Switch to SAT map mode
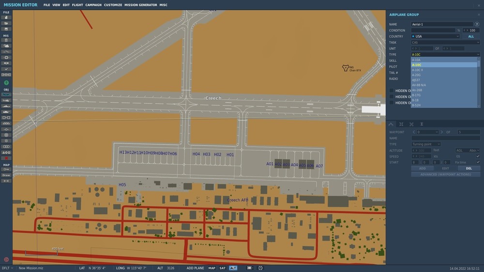This screenshot has width=484, height=272. [222, 268]
